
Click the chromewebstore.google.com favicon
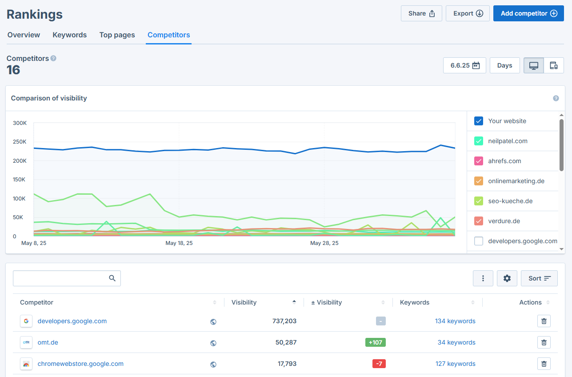(x=26, y=364)
